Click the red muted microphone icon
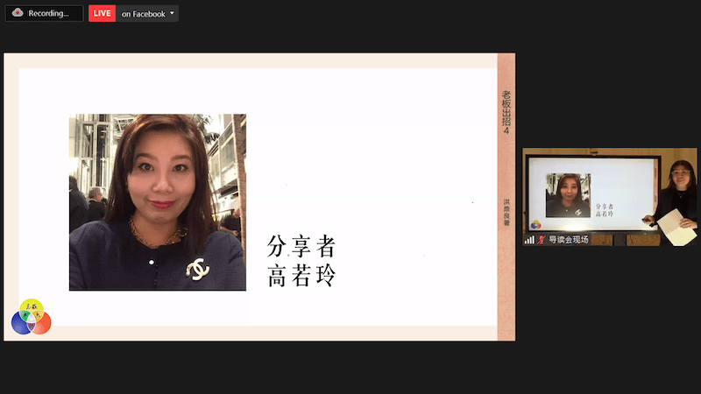 541,239
